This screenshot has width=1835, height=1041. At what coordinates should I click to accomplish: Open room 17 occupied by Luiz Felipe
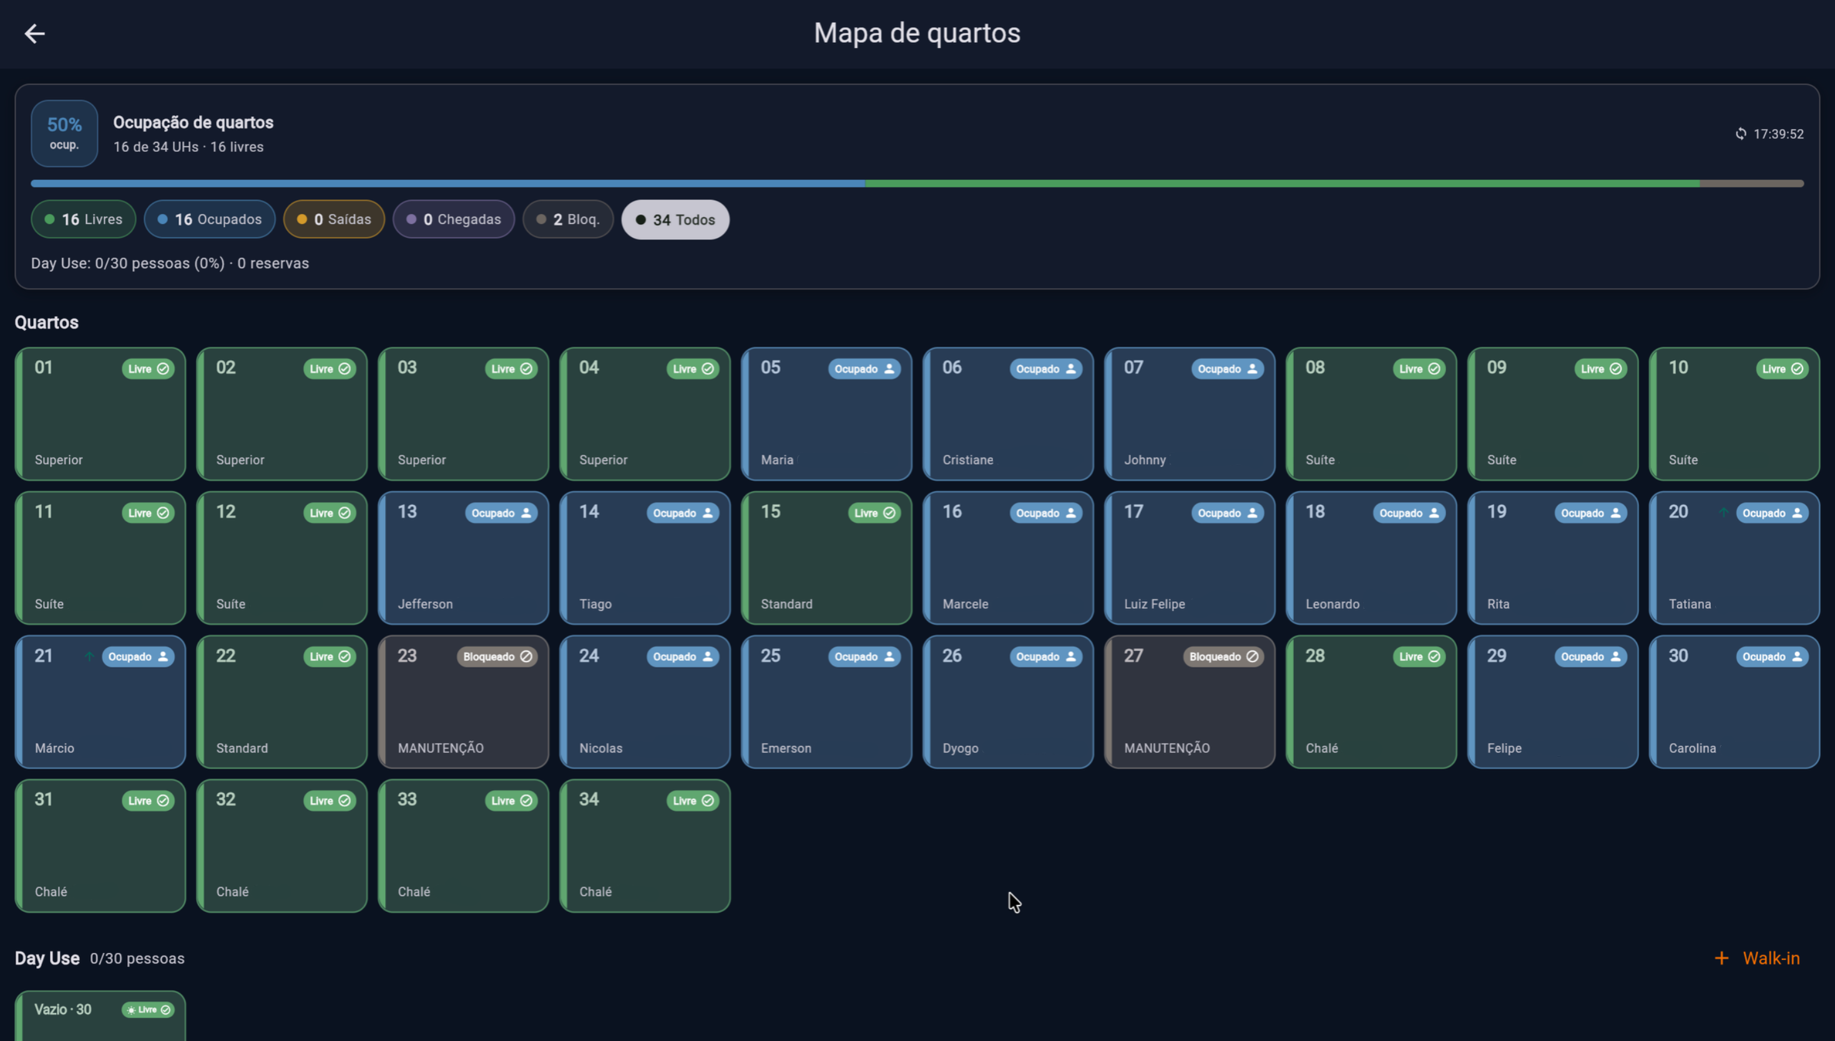(x=1189, y=558)
